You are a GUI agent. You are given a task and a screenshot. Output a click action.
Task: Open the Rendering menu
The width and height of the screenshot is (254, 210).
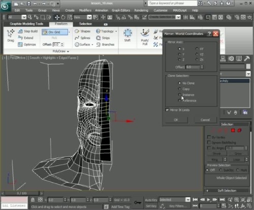tap(141, 10)
